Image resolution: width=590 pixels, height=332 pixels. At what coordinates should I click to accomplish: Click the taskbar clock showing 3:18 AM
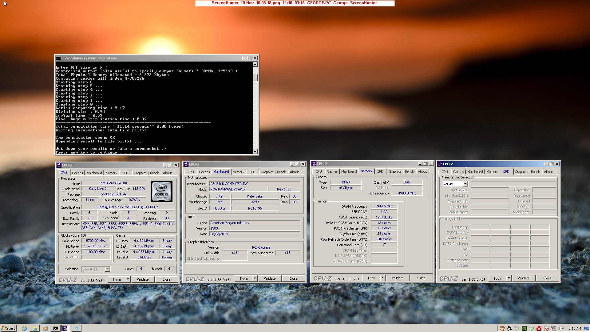(575, 328)
